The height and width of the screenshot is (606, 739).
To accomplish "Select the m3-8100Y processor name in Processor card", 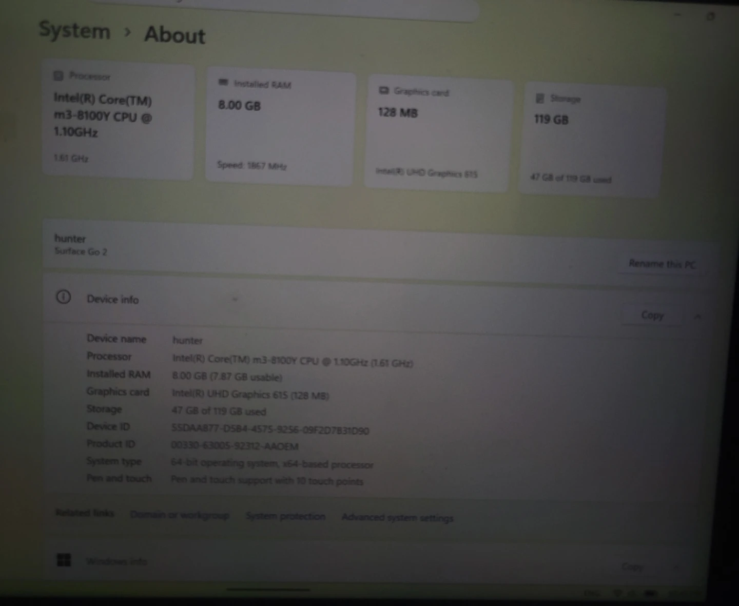I will tap(103, 115).
